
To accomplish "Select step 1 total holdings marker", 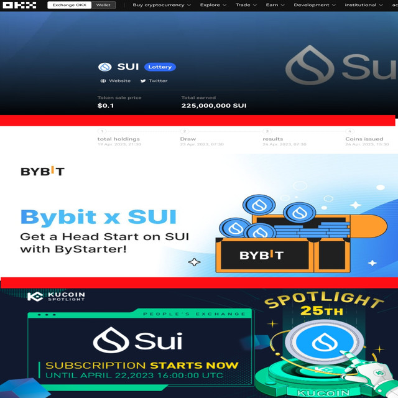I will 102,131.
